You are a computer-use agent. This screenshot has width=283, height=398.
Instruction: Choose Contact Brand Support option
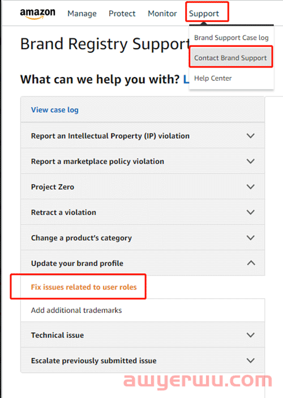coord(230,58)
